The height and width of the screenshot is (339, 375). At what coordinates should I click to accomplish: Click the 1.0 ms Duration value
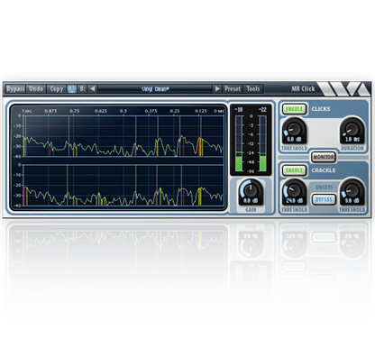(352, 139)
